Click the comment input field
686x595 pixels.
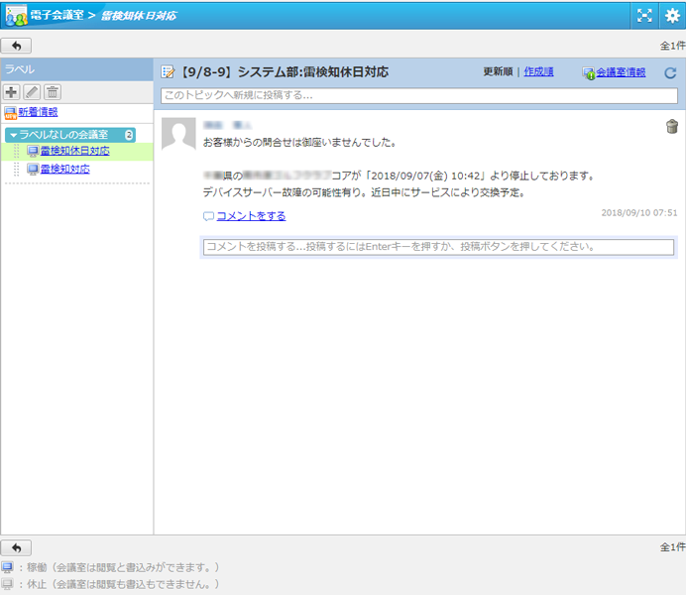pyautogui.click(x=437, y=247)
